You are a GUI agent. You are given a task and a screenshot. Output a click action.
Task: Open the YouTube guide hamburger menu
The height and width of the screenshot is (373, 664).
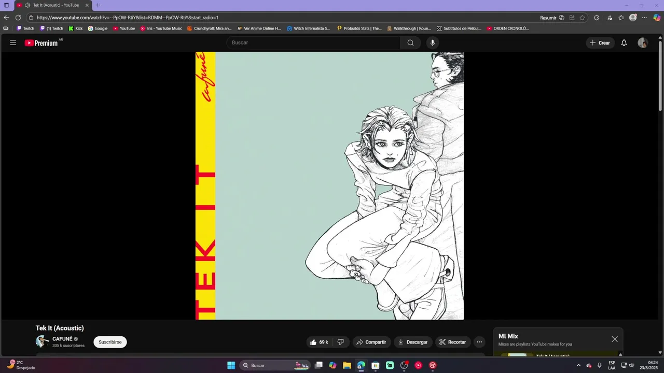[x=13, y=43]
